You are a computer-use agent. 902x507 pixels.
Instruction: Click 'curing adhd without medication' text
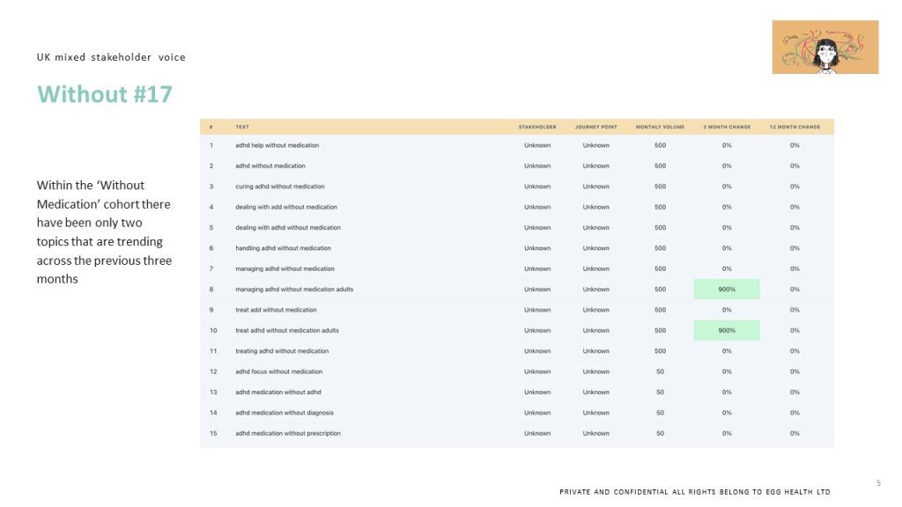click(279, 187)
